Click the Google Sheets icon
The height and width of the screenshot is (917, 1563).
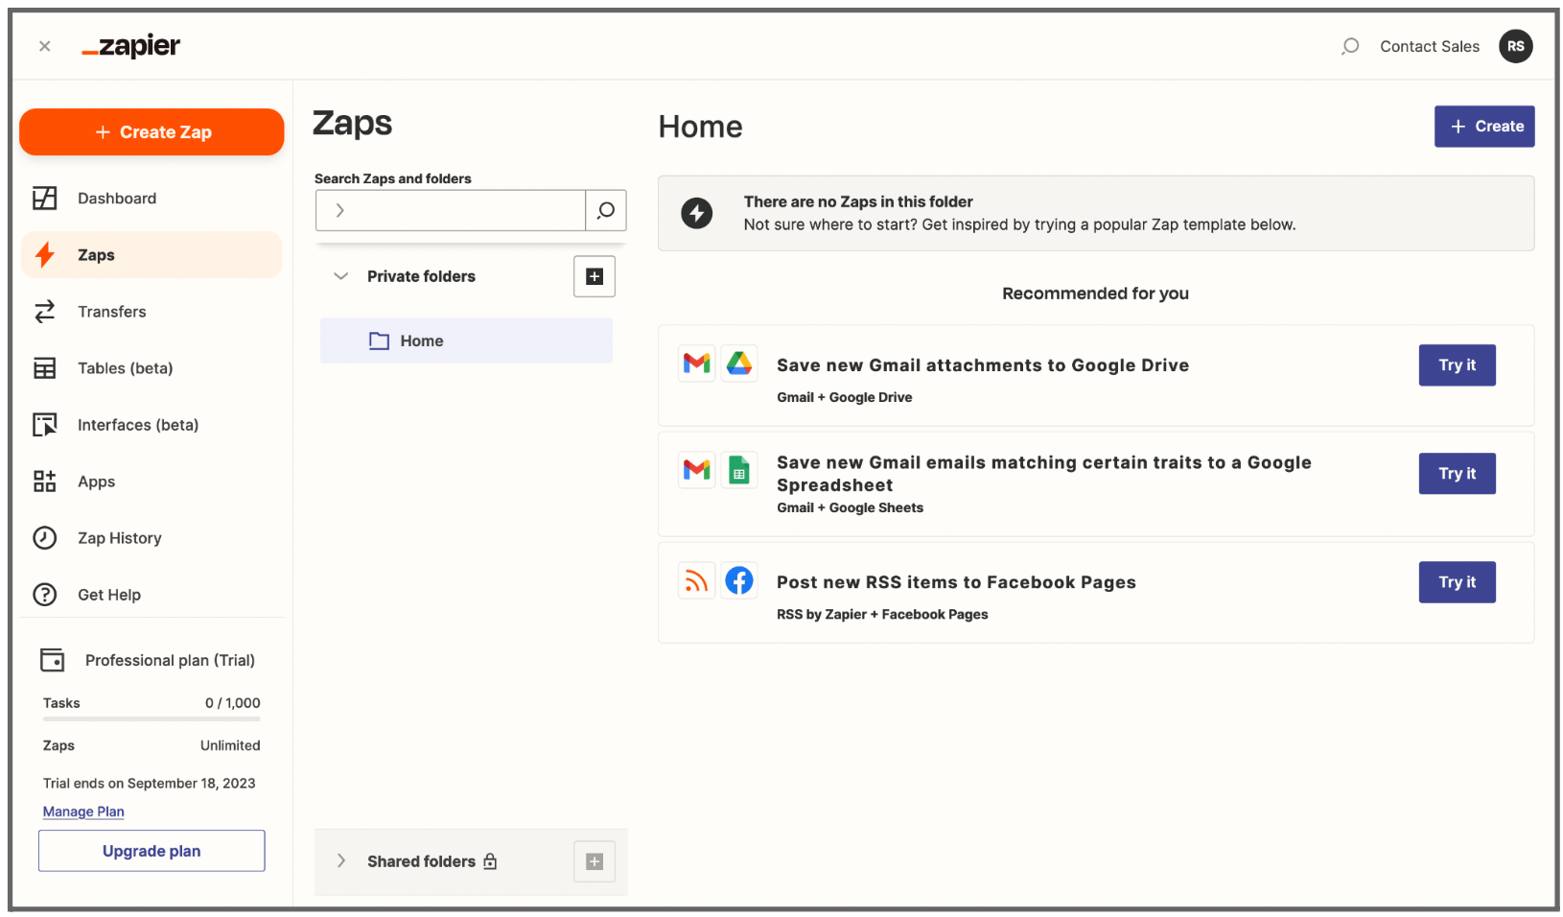739,470
